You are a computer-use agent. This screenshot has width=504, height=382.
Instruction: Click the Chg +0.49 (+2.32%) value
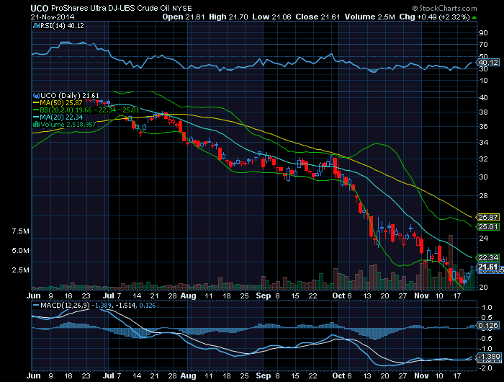(435, 17)
